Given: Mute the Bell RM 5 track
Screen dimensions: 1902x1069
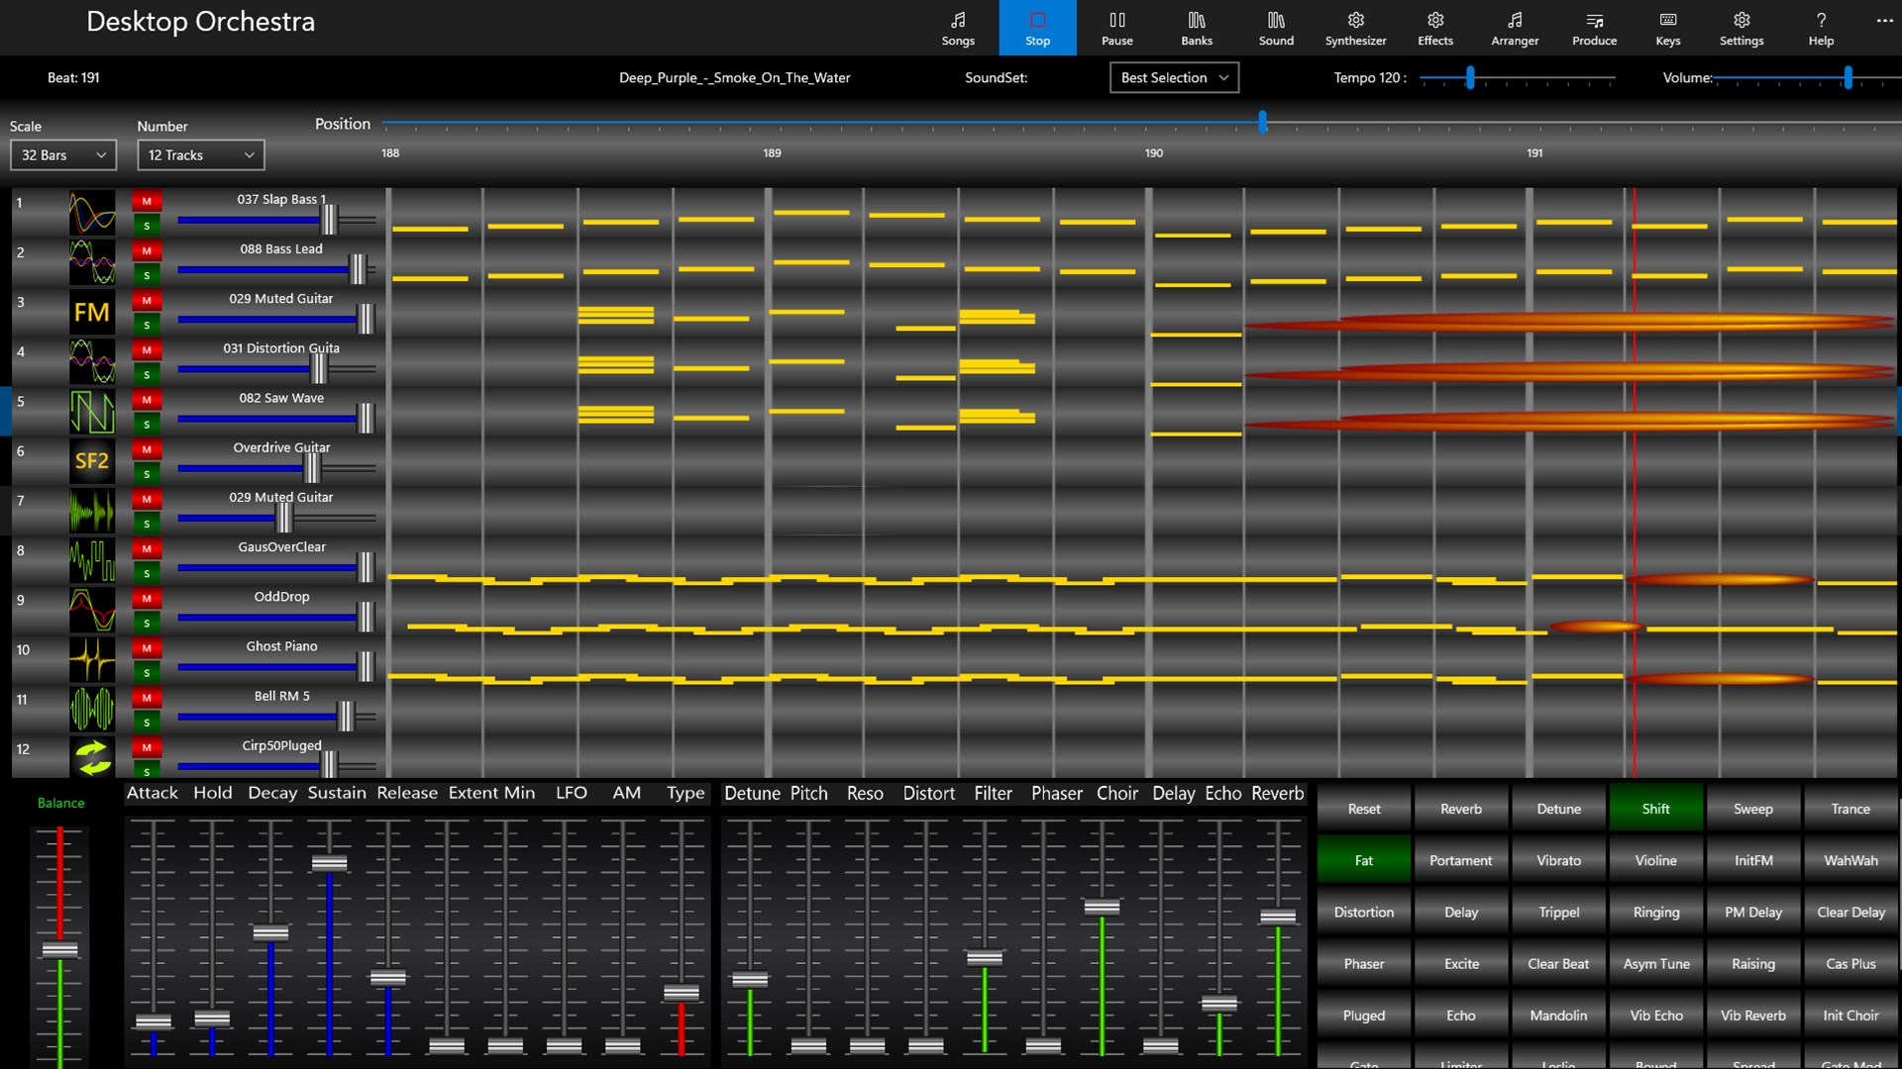Looking at the screenshot, I should 147,698.
